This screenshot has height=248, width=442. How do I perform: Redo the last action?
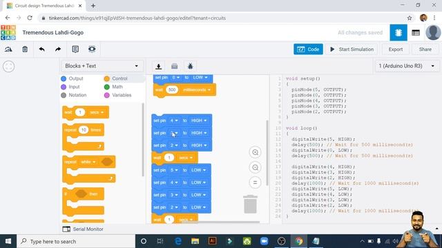58,49
